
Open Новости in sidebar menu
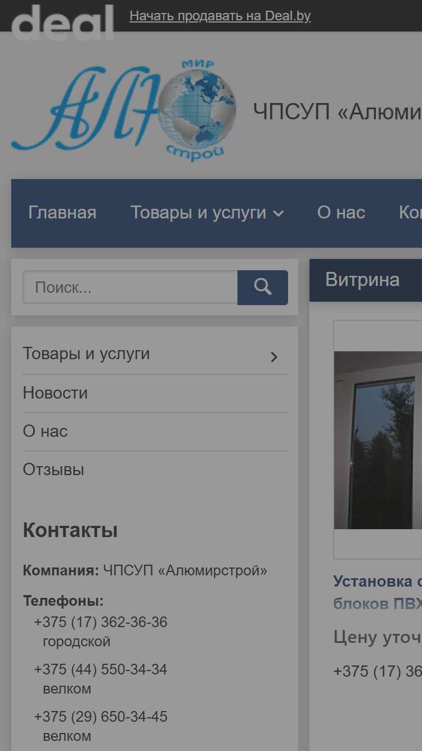point(55,393)
